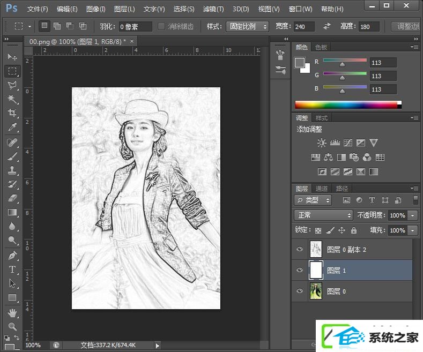This screenshot has width=423, height=352.
Task: Select the Dodge tool
Action: [x=12, y=240]
